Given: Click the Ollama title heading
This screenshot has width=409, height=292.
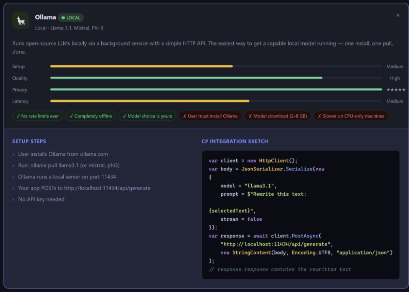Looking at the screenshot, I should 45,17.
